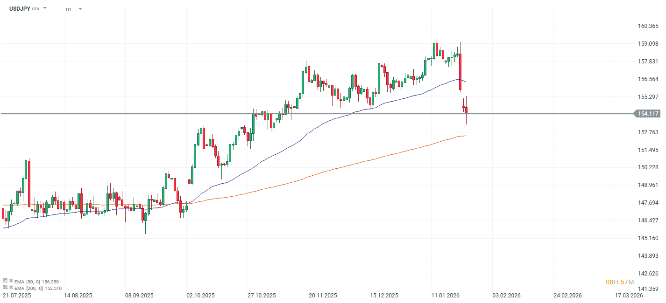
Task: Open settings for the EMA 50 indicator
Action: pos(5,281)
